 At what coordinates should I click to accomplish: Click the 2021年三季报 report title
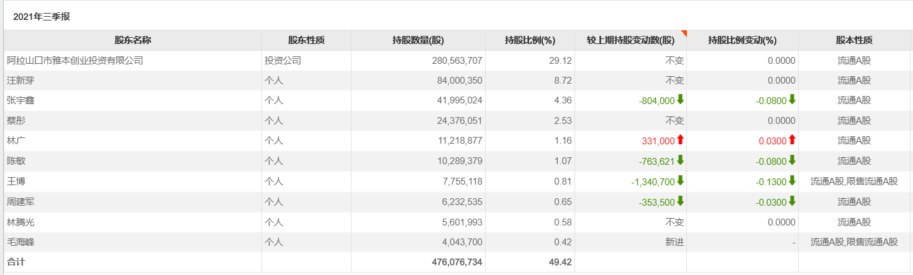tap(42, 17)
